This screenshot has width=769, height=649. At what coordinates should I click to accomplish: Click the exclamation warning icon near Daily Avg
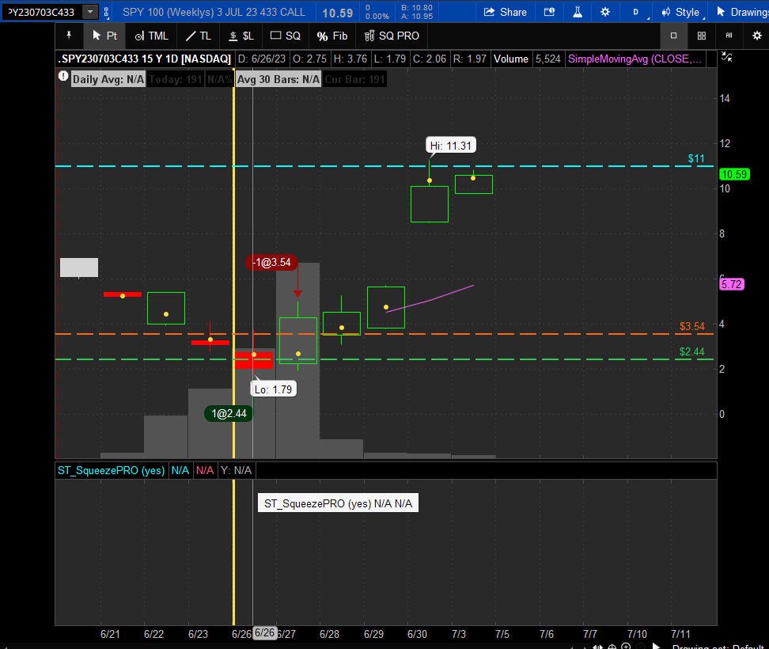[x=63, y=76]
